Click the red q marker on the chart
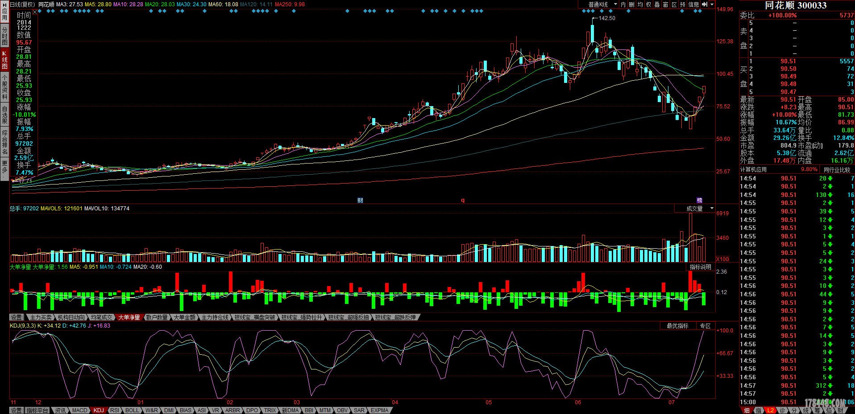 click(463, 201)
